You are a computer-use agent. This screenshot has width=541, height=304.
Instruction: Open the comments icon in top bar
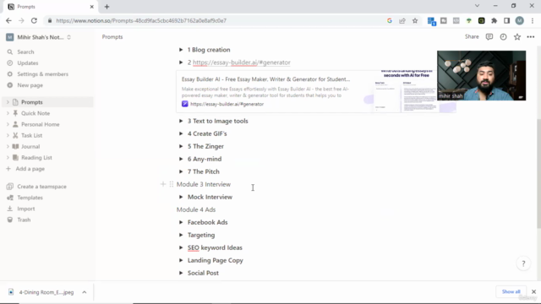pos(489,37)
